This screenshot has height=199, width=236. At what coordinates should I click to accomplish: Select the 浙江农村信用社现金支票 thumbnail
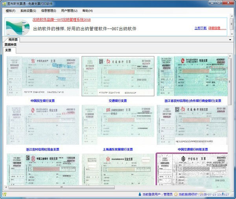click(x=43, y=125)
